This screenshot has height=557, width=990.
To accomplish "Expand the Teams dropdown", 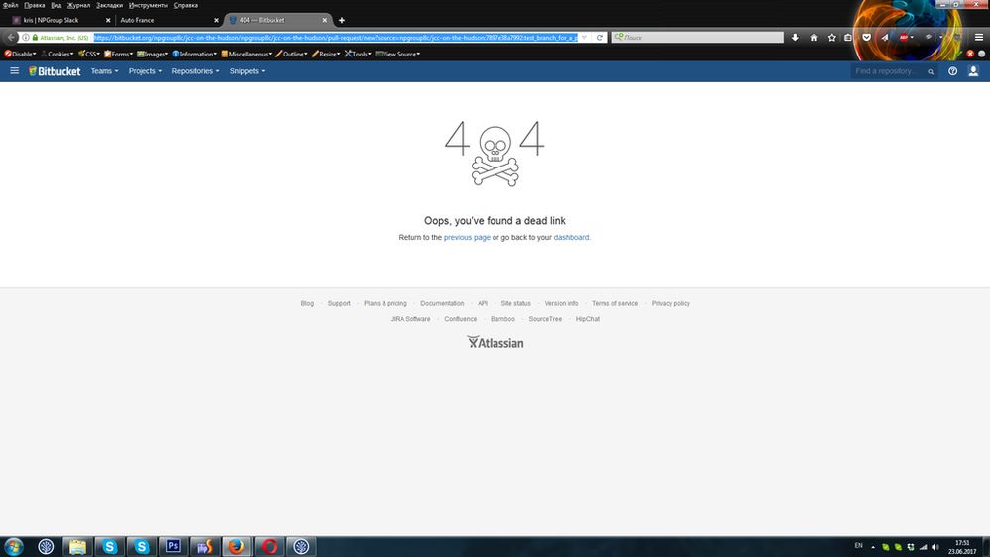I will pos(104,71).
